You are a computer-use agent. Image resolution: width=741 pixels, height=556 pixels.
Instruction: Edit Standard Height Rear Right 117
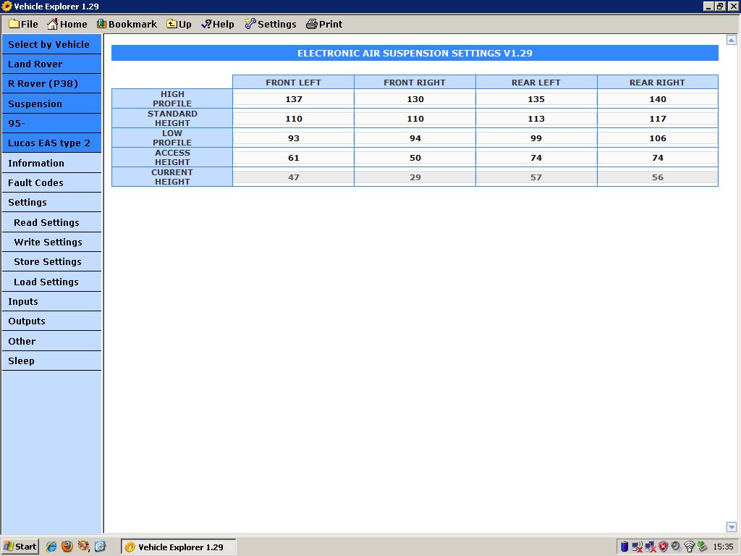(658, 119)
